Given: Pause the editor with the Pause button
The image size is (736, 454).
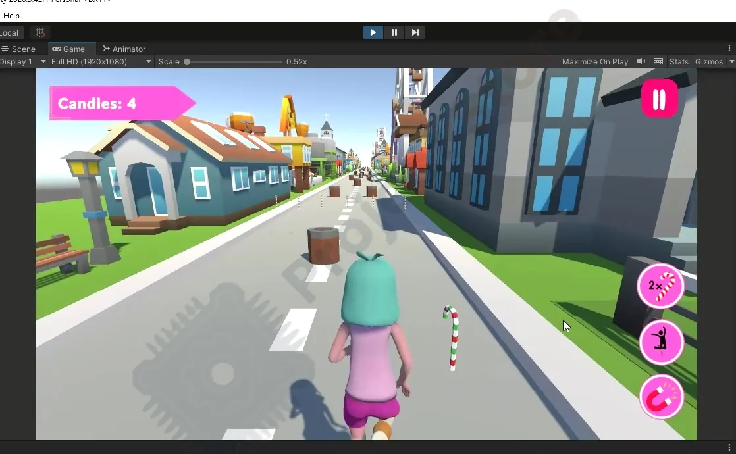Looking at the screenshot, I should (394, 32).
